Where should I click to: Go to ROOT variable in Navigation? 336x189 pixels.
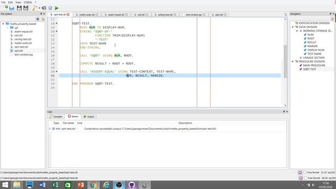click(x=311, y=38)
